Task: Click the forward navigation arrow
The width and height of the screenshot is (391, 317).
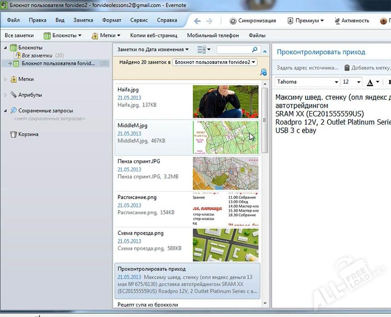Action: coord(209,20)
